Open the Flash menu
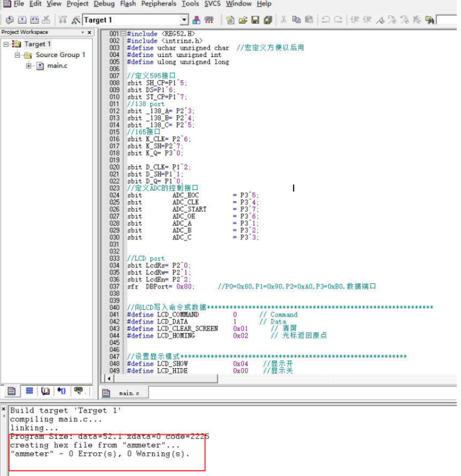 [128, 4]
